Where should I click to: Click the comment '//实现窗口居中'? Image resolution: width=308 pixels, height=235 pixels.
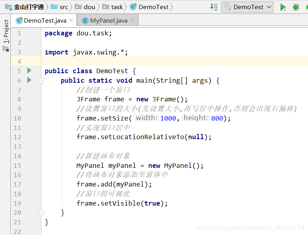[103, 128]
